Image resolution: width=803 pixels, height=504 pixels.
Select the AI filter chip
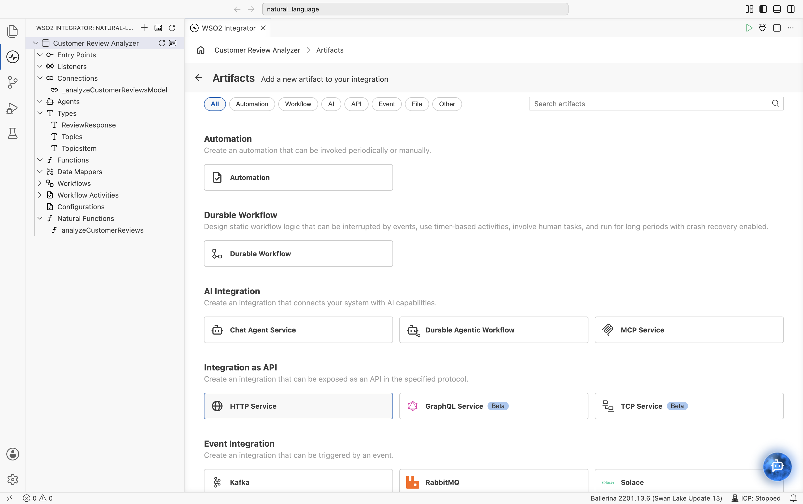click(331, 104)
